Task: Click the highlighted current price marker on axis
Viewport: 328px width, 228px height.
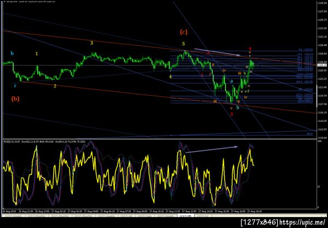Action: click(321, 65)
